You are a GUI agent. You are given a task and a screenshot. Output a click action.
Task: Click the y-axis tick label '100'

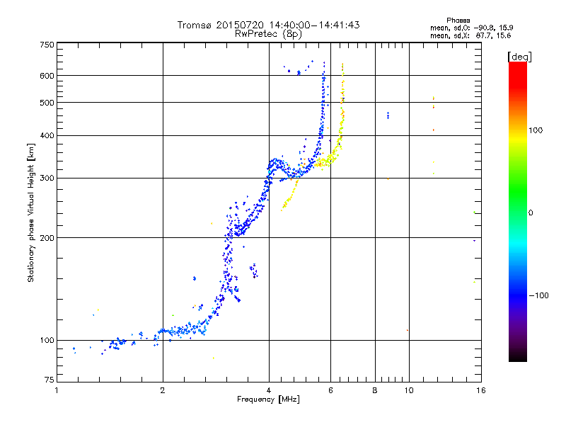click(x=47, y=340)
